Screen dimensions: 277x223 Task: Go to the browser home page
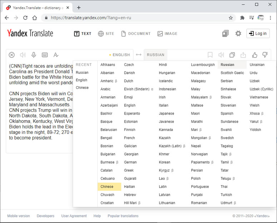coord(35,18)
